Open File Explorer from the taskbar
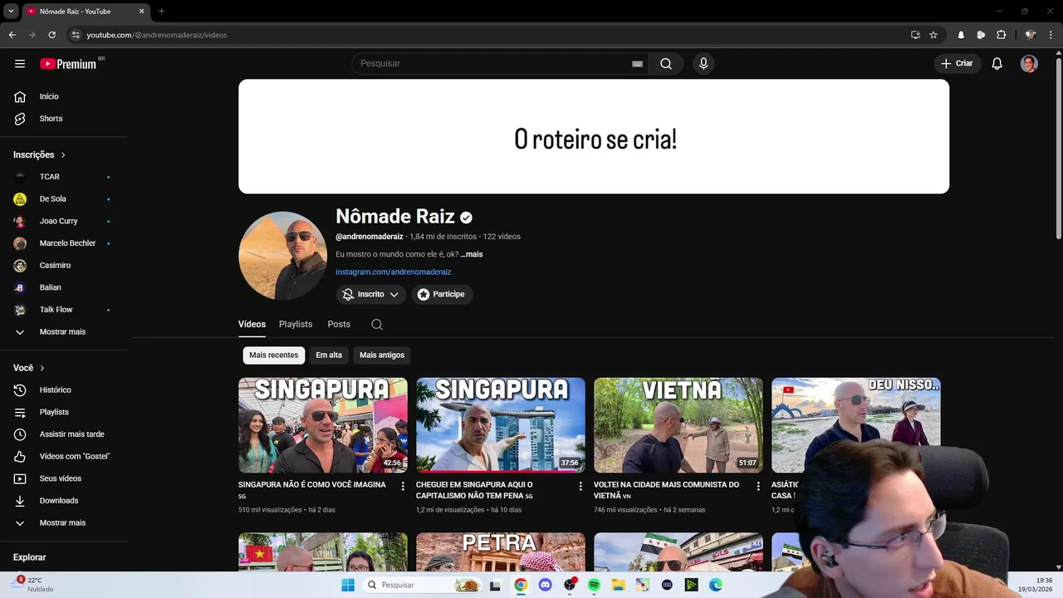Viewport: 1063px width, 598px height. tap(618, 585)
